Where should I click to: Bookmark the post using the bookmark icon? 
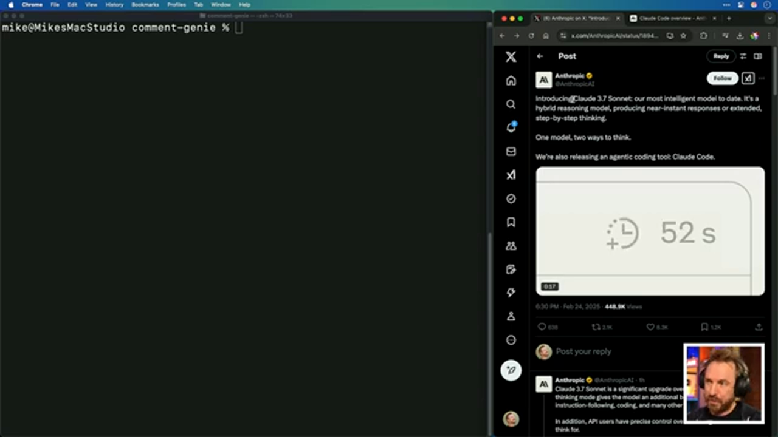[704, 327]
